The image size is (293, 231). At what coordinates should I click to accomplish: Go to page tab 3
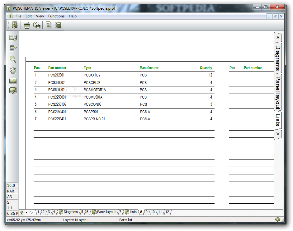point(49,212)
